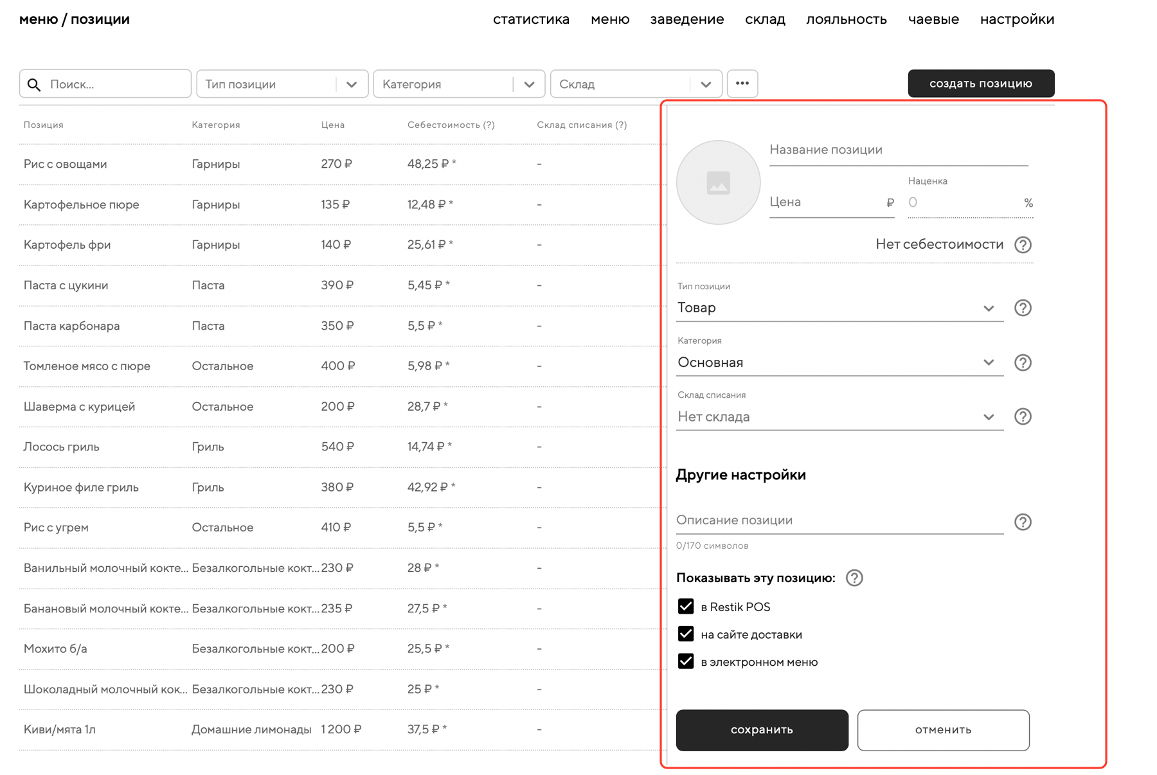Image resolution: width=1157 pixels, height=775 pixels.
Task: Open the лояльность menu item
Action: (846, 19)
